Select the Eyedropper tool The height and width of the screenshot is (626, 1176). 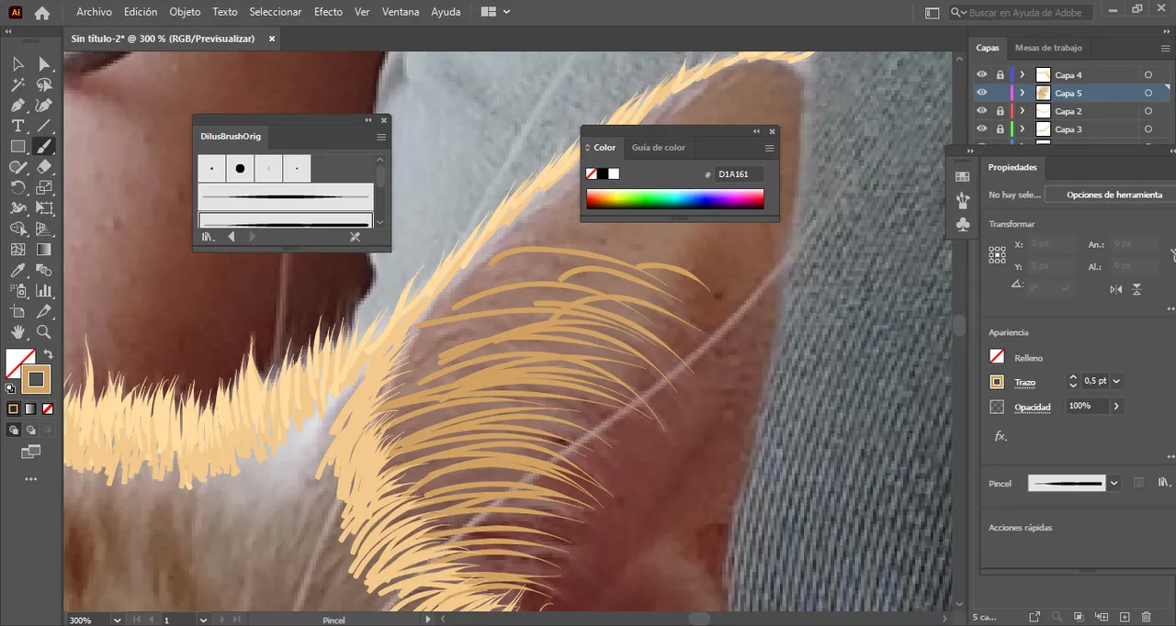pyautogui.click(x=17, y=270)
